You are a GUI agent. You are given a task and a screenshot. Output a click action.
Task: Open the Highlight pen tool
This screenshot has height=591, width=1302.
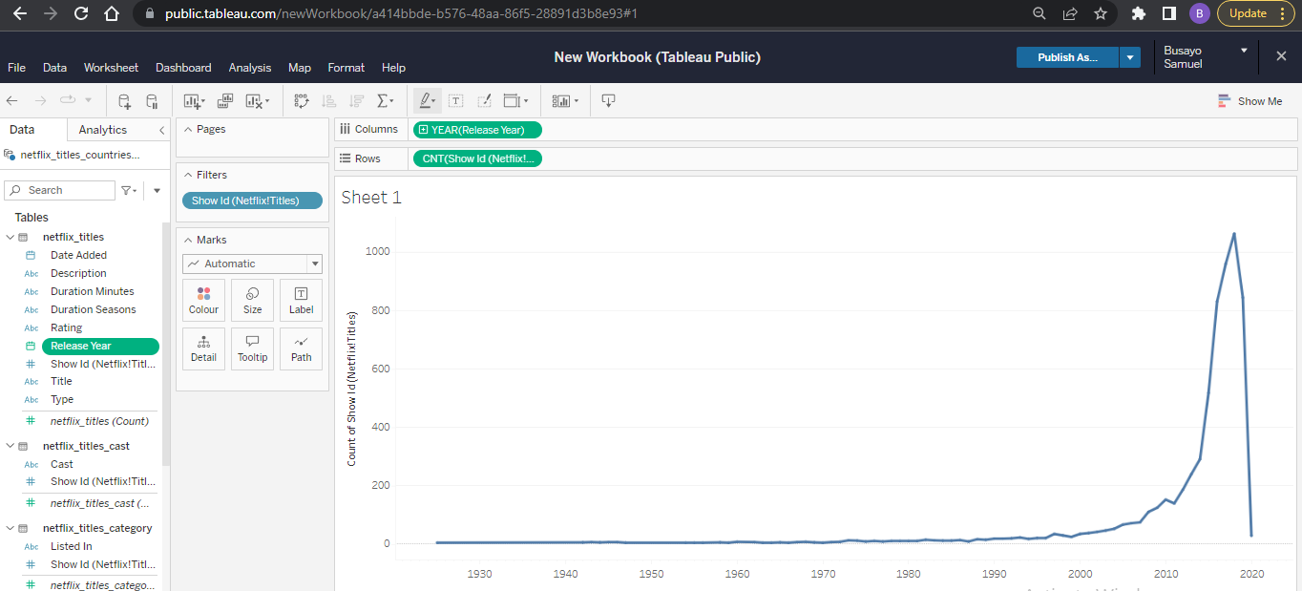tap(428, 101)
